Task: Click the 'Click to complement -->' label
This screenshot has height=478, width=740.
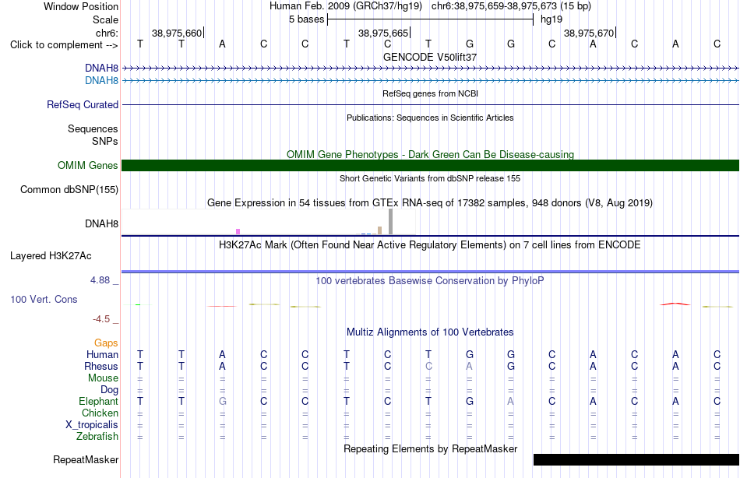Action: [x=64, y=45]
